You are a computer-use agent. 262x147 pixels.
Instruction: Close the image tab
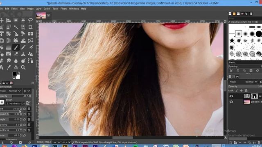[48, 16]
